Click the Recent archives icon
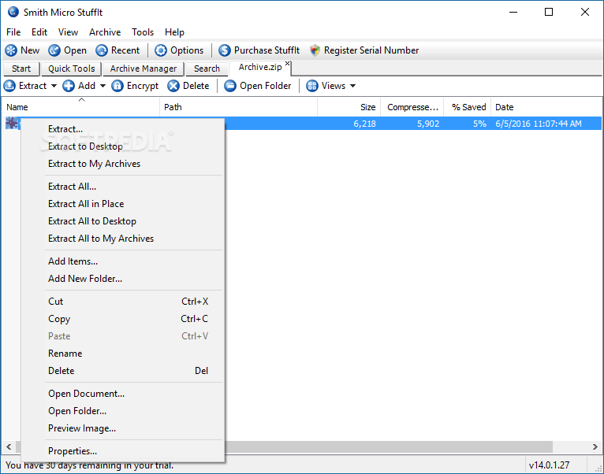Image resolution: width=604 pixels, height=474 pixels. tap(102, 50)
